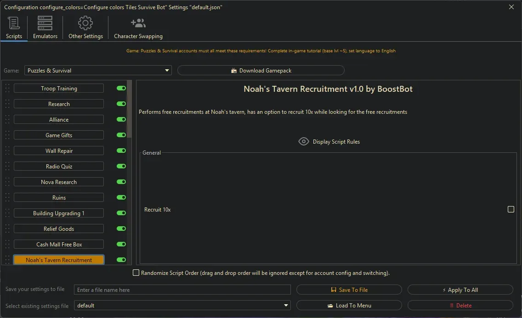The width and height of the screenshot is (522, 318).
Task: Open Other Settings gear icon
Action: (x=85, y=22)
